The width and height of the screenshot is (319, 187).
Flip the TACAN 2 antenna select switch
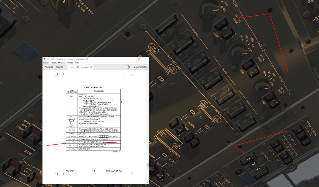(x=250, y=68)
